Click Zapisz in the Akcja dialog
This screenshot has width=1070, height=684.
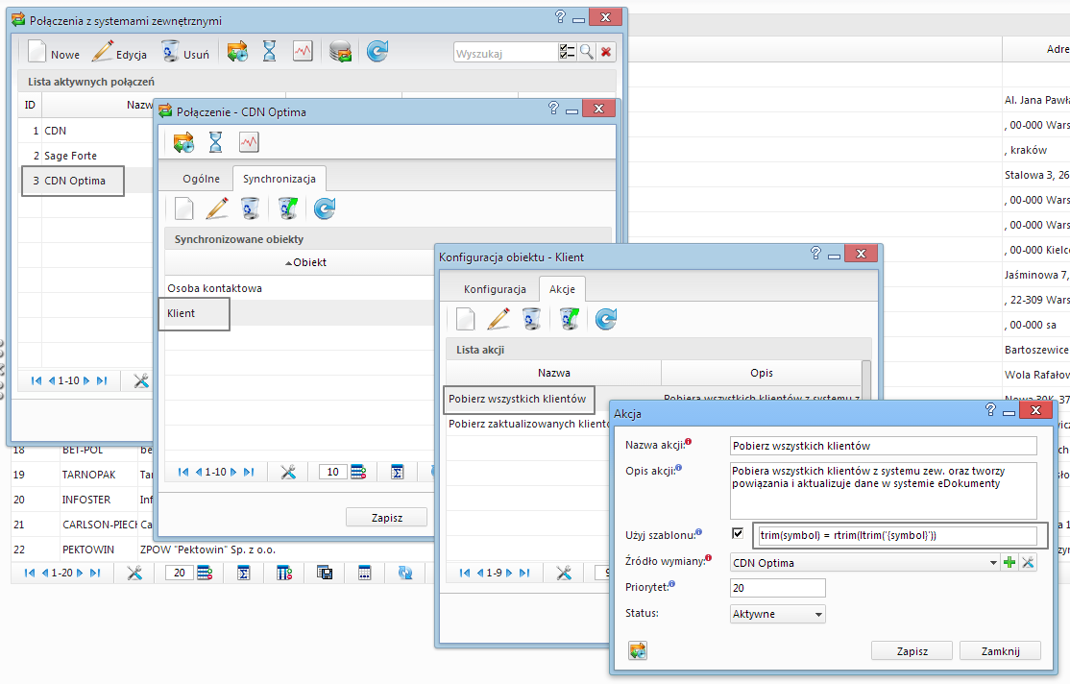912,650
